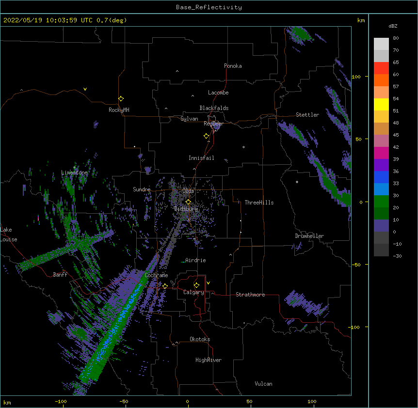
Task: Click the Okotoks label
Action: coord(200,339)
